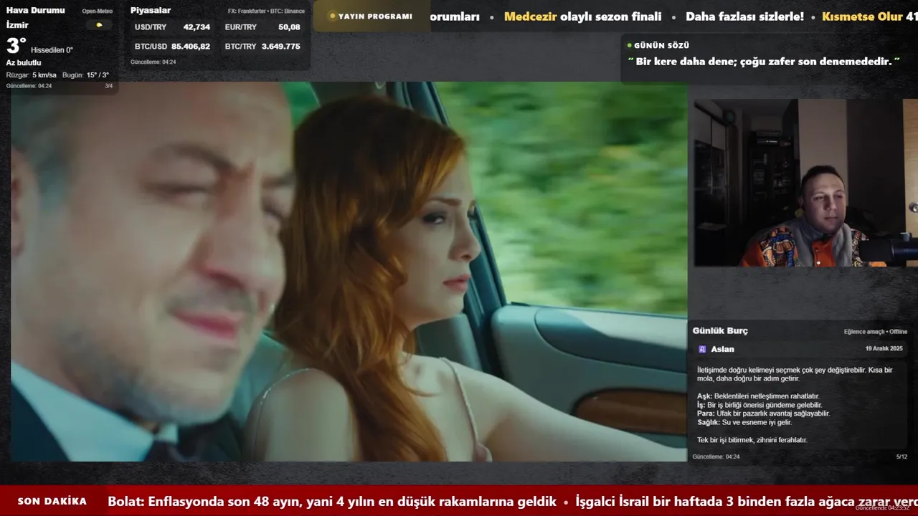
Task: Click the Bugün 15° / 3° forecast
Action: (x=85, y=75)
